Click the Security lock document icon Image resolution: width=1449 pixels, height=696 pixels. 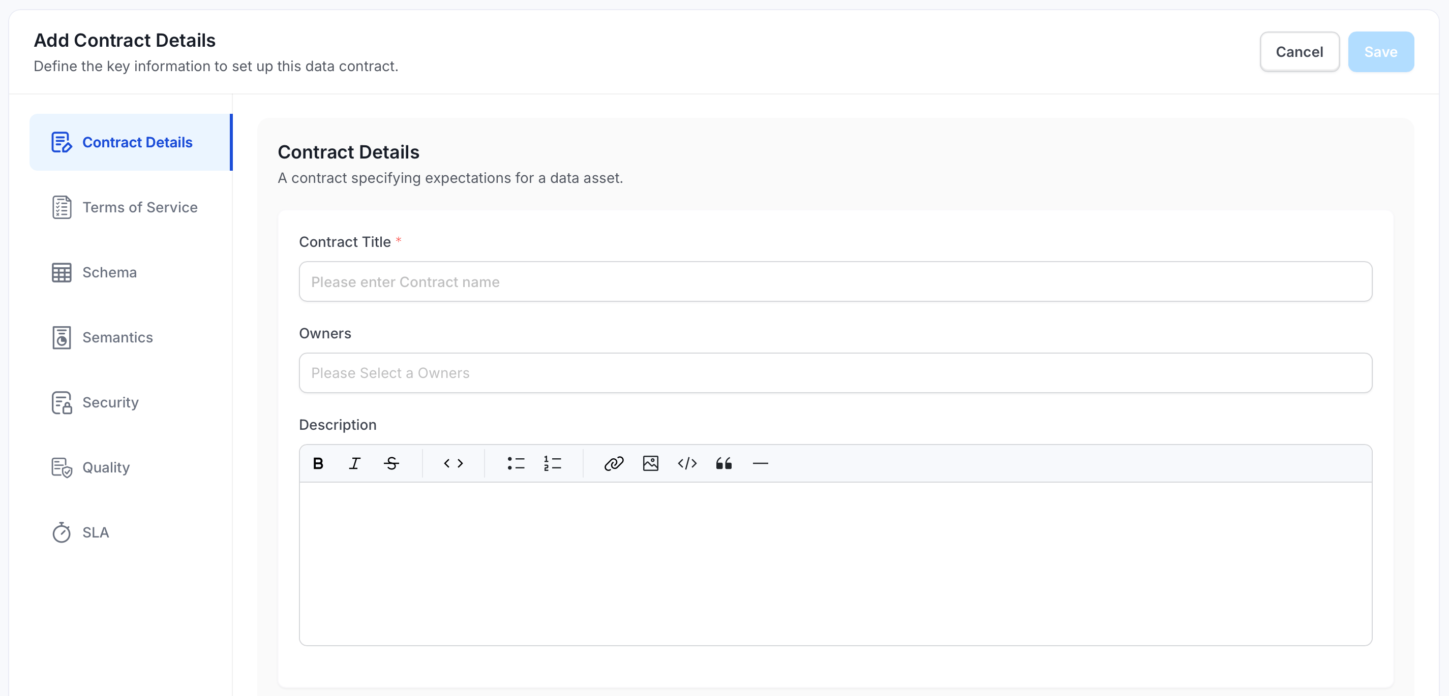[62, 402]
